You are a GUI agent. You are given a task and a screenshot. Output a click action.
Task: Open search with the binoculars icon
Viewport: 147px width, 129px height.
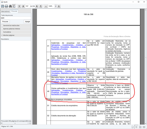pyautogui.click(x=10, y=6)
